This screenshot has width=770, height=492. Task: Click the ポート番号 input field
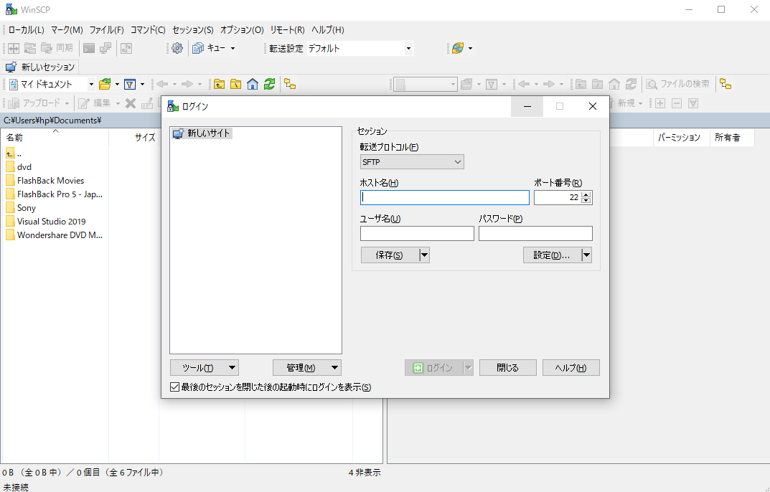tap(558, 197)
